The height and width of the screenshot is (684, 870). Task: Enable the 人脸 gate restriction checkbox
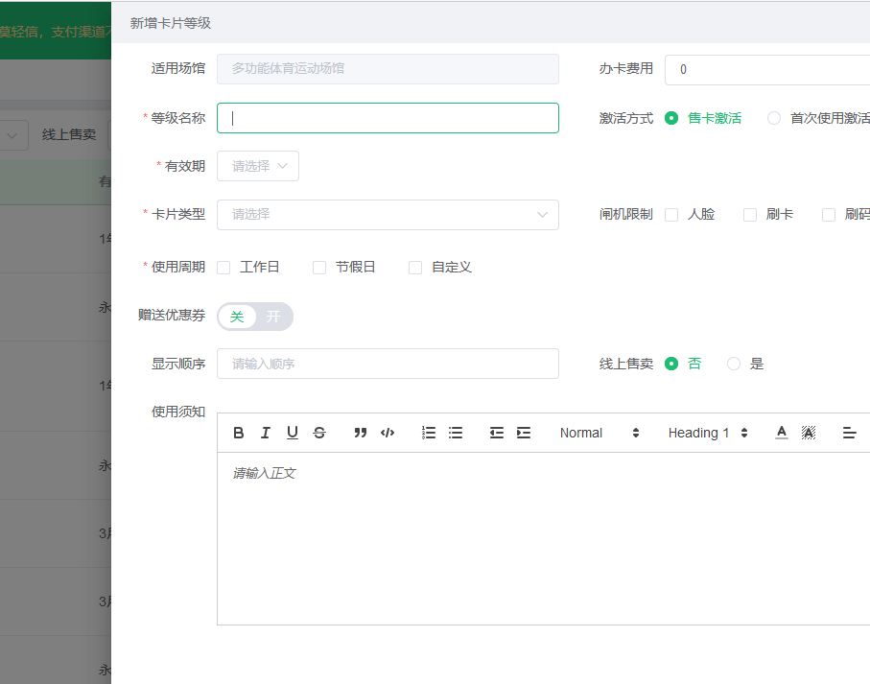[x=671, y=215]
